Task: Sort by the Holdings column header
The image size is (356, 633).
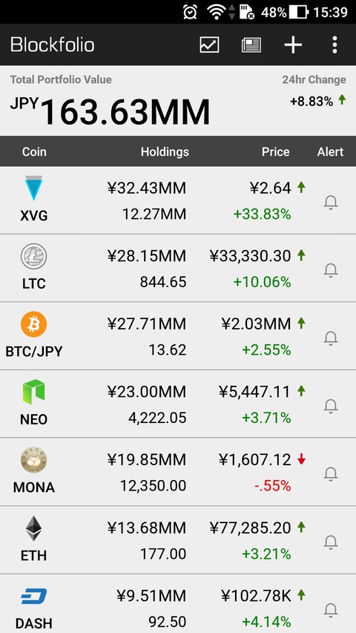Action: (x=165, y=152)
